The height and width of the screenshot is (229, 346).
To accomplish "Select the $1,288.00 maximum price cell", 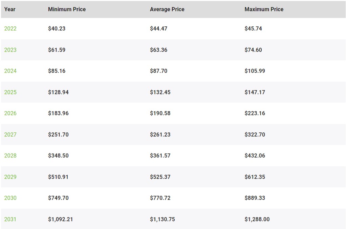I will (x=257, y=219).
